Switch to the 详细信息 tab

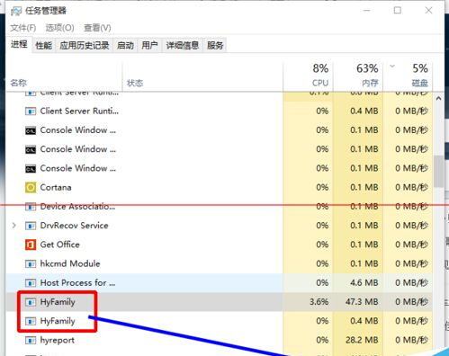pos(183,46)
